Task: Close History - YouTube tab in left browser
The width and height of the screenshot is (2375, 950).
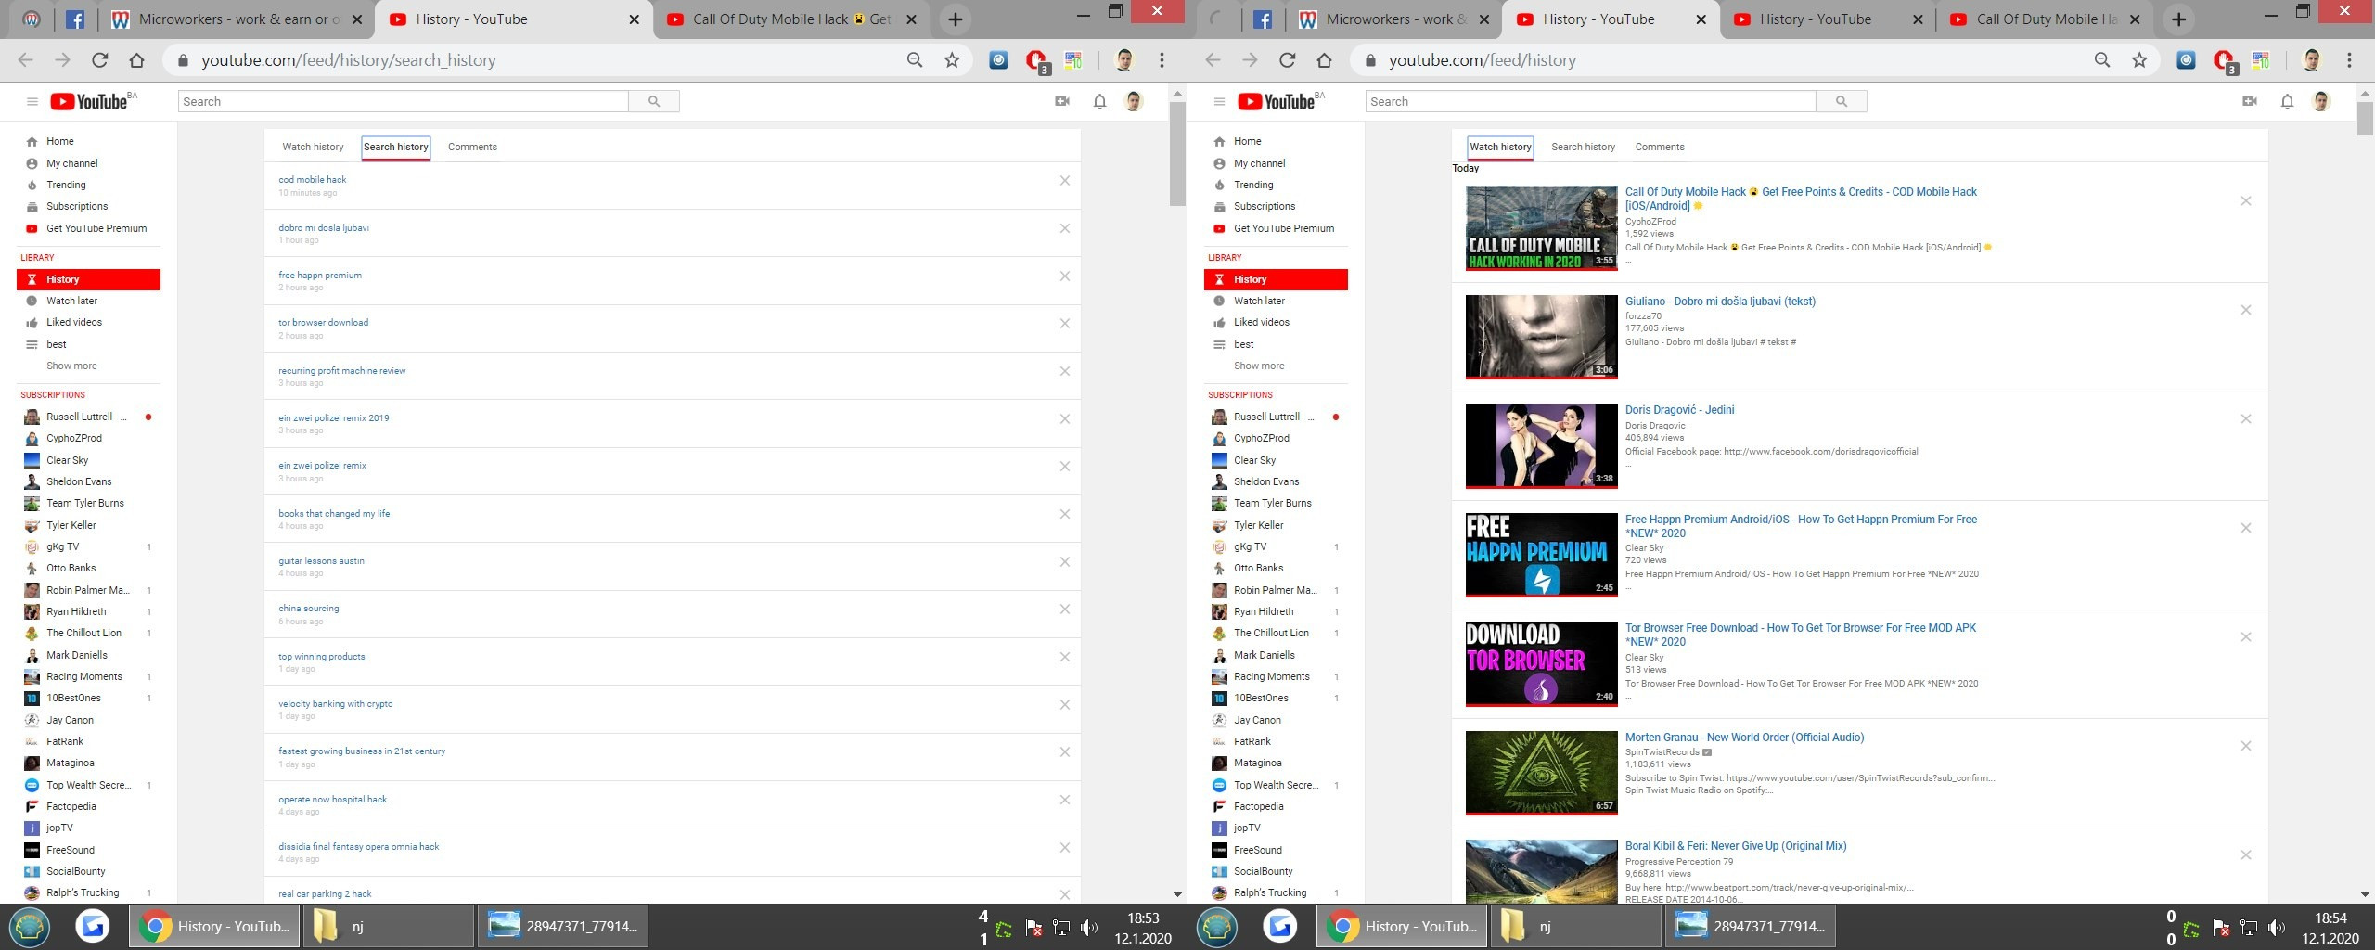Action: [x=634, y=19]
